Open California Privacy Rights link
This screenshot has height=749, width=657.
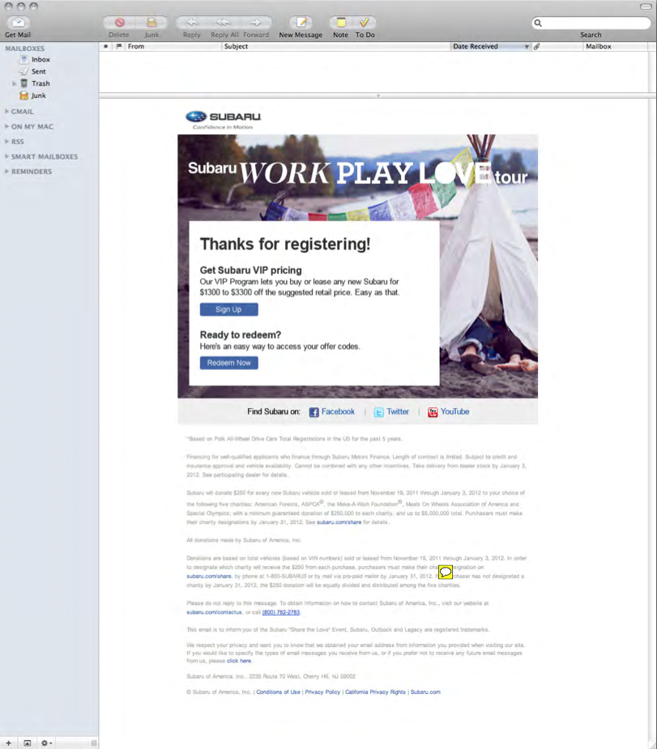(x=375, y=692)
